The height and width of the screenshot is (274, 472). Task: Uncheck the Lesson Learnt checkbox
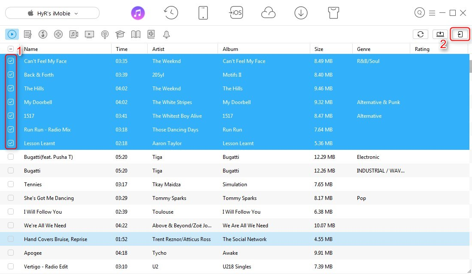[x=11, y=143]
